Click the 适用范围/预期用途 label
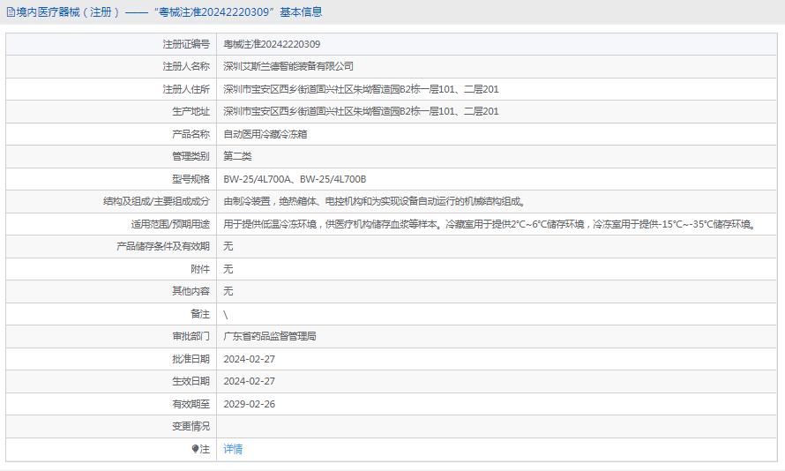 [x=171, y=224]
